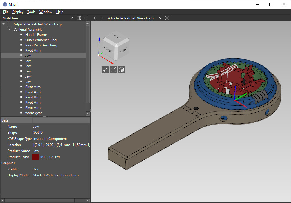Toggle the wireframe projection cube icon
This screenshot has height=203, width=291.
pyautogui.click(x=113, y=70)
